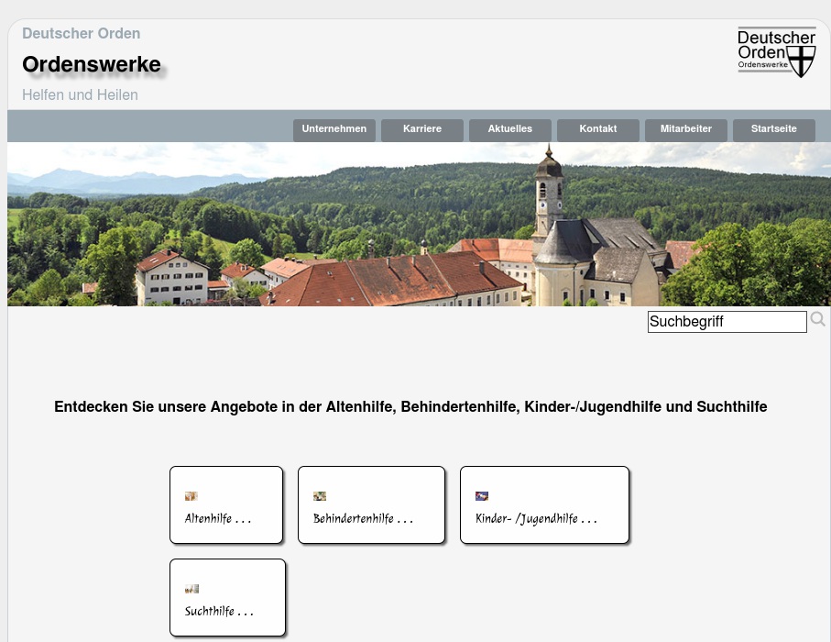Open the Karriere menu item
831x642 pixels.
[422, 129]
